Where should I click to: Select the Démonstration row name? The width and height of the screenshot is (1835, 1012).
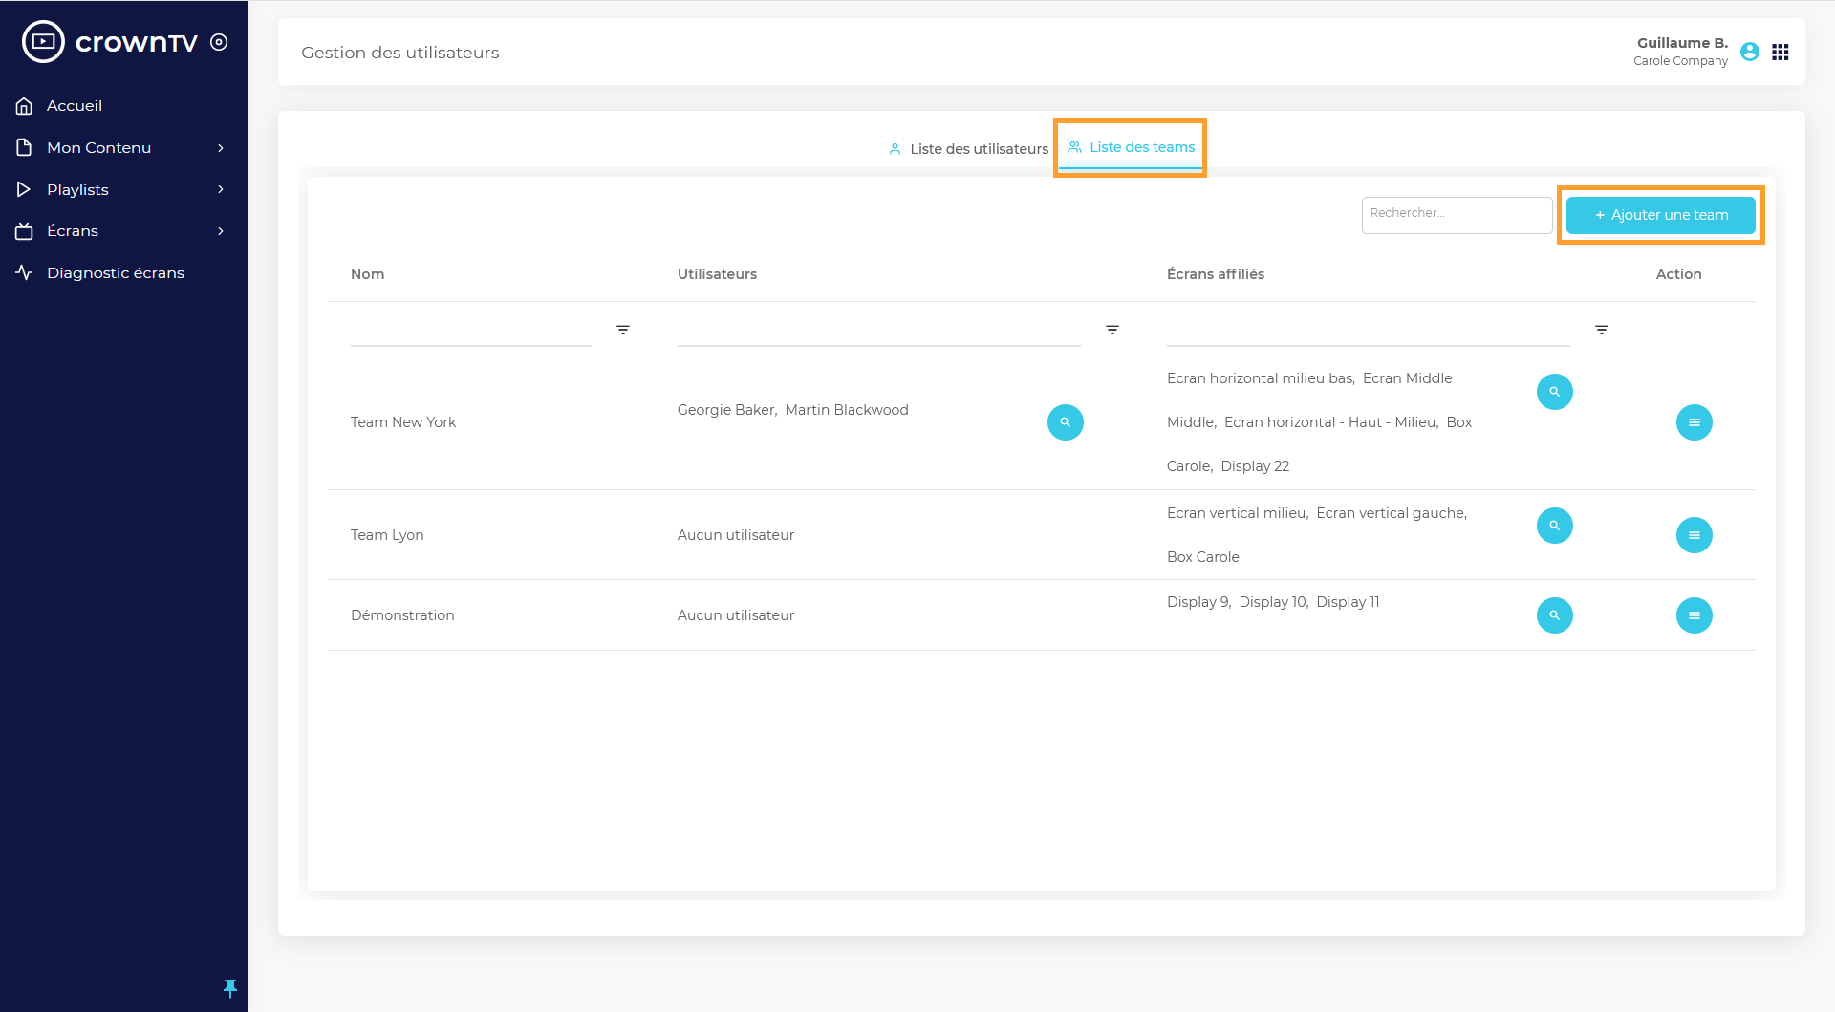(x=402, y=615)
